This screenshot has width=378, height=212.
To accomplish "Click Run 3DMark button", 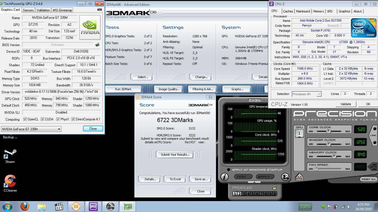I will pyautogui.click(x=123, y=89).
